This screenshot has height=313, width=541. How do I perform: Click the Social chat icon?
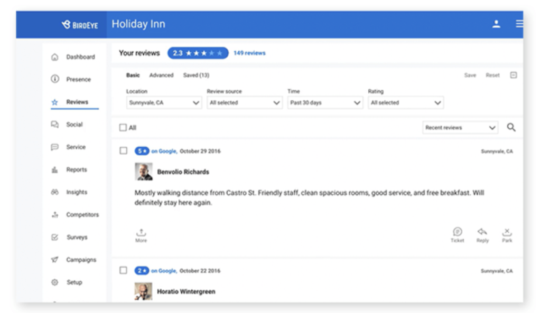[54, 124]
